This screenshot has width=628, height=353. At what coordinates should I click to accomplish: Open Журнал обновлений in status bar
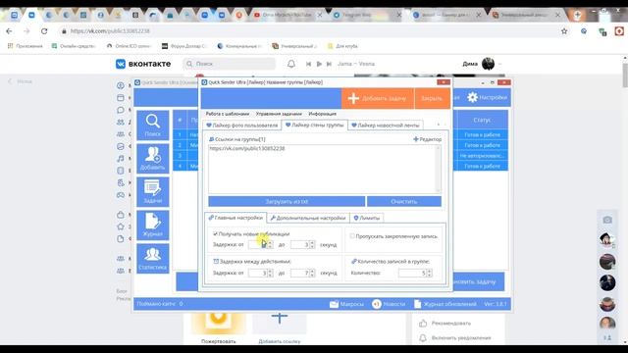tap(445, 304)
